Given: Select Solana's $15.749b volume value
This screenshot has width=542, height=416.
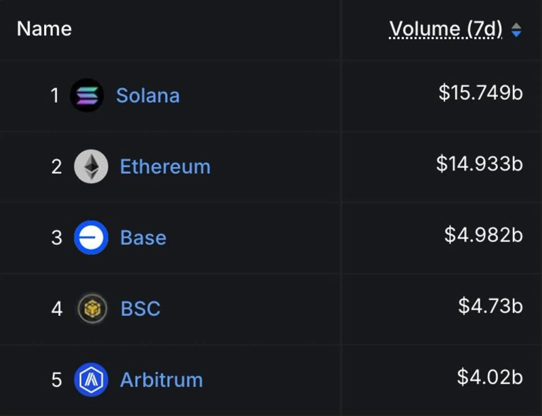Looking at the screenshot, I should [480, 93].
